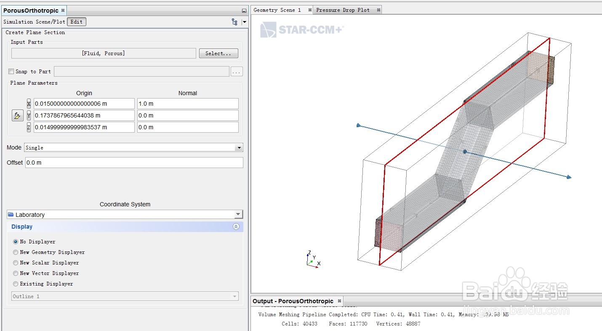Click the Select... input parts button

click(218, 53)
